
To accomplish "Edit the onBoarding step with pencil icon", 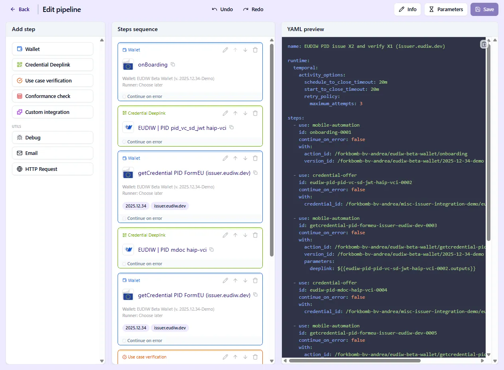I will 225,50.
